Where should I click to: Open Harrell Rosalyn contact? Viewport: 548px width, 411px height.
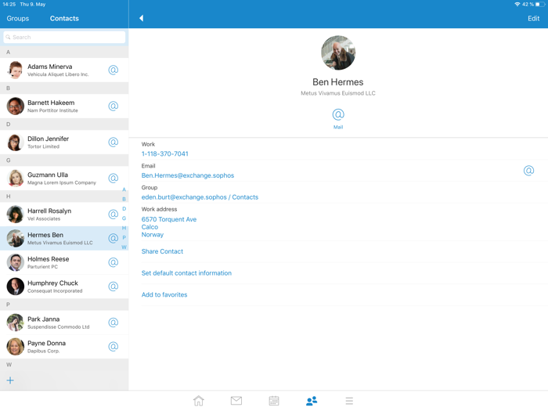pyautogui.click(x=64, y=215)
